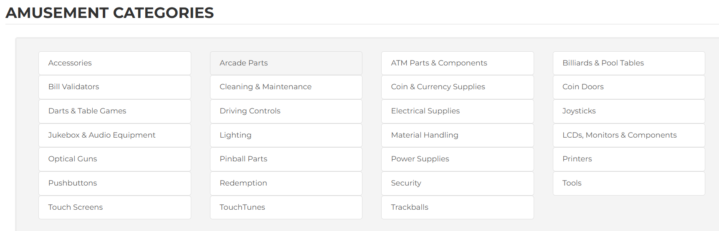Go to ATM Parts & Components
This screenshot has height=231, width=719.
point(458,63)
